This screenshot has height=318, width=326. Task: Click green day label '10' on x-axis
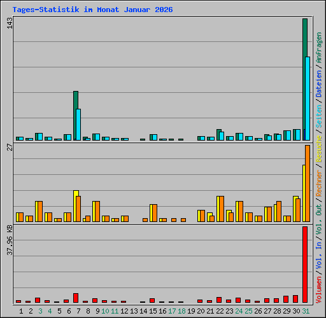click(105, 311)
